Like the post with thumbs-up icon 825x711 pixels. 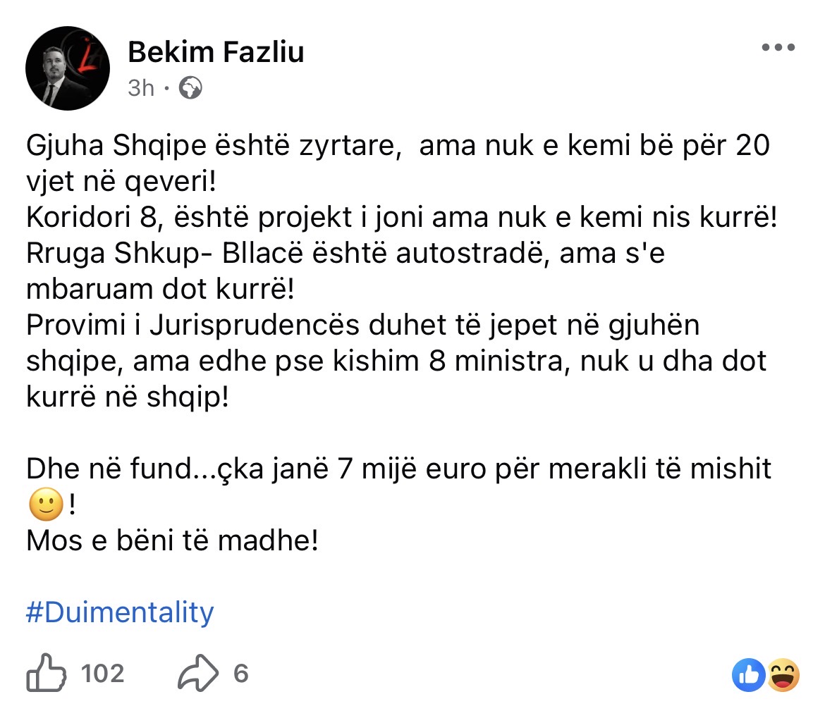pos(47,674)
